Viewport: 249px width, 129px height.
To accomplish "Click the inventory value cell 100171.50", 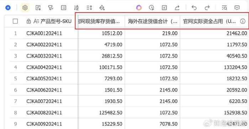I will (x=101, y=67).
